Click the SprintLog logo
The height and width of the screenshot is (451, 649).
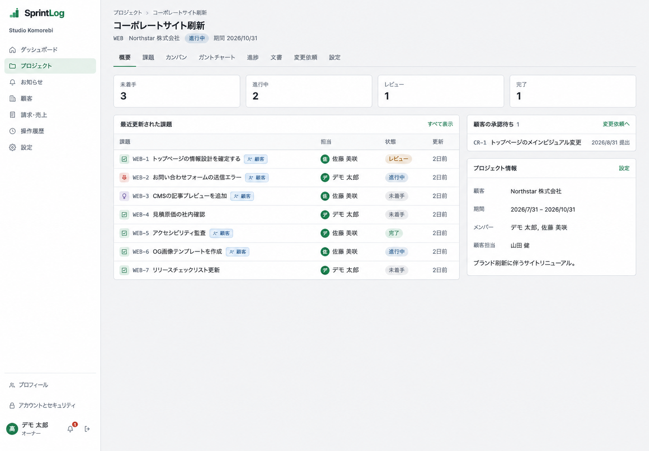(37, 13)
